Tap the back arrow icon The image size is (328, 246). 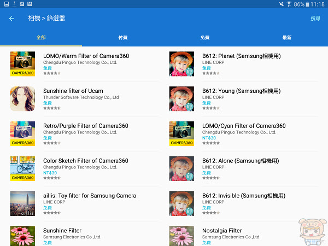pyautogui.click(x=11, y=19)
